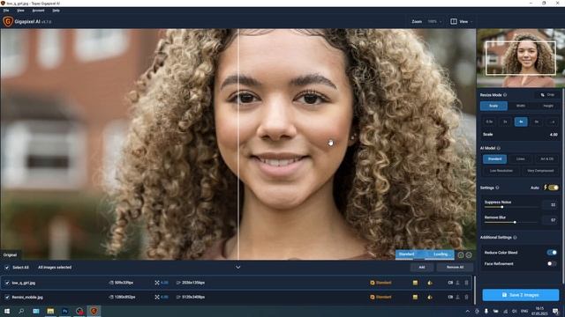Click the CB color bleed icon in Remini_mobile.jpg row
The width and height of the screenshot is (565, 317).
coord(450,298)
